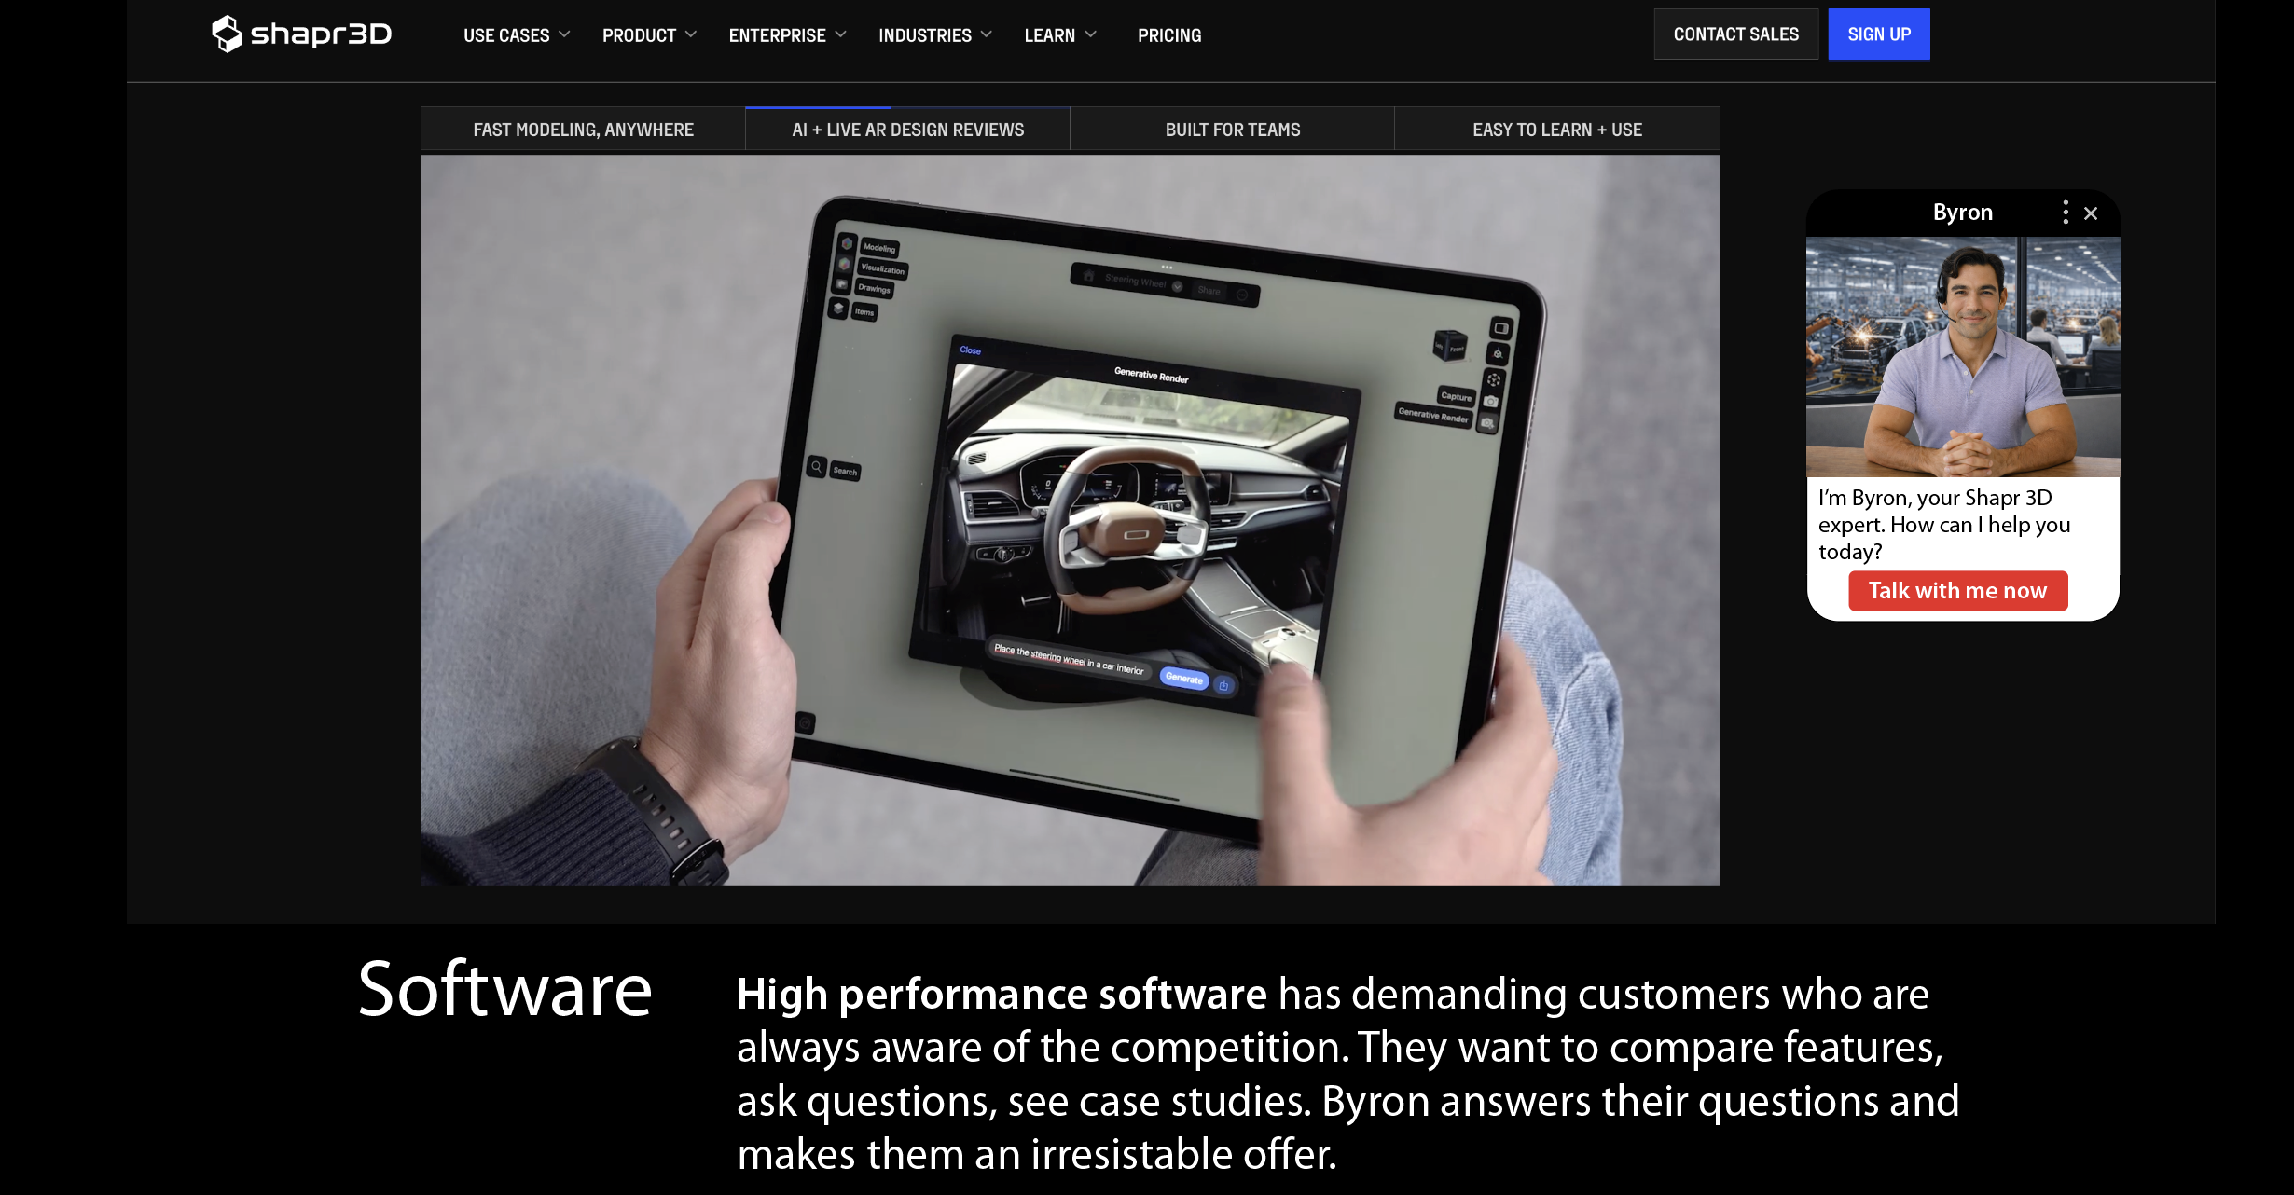The height and width of the screenshot is (1195, 2294).
Task: Switch to Easy to Learn + Use tab
Action: tap(1556, 130)
